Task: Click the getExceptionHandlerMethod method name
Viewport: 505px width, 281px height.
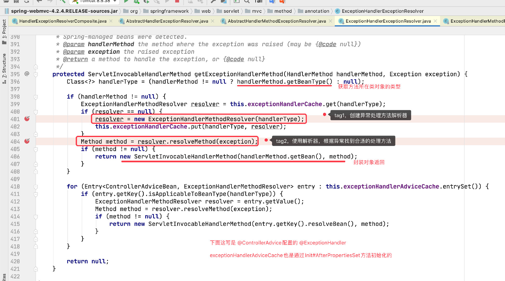Action: (x=239, y=74)
